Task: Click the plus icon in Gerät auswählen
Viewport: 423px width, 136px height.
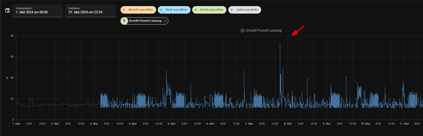Action: coord(161,10)
